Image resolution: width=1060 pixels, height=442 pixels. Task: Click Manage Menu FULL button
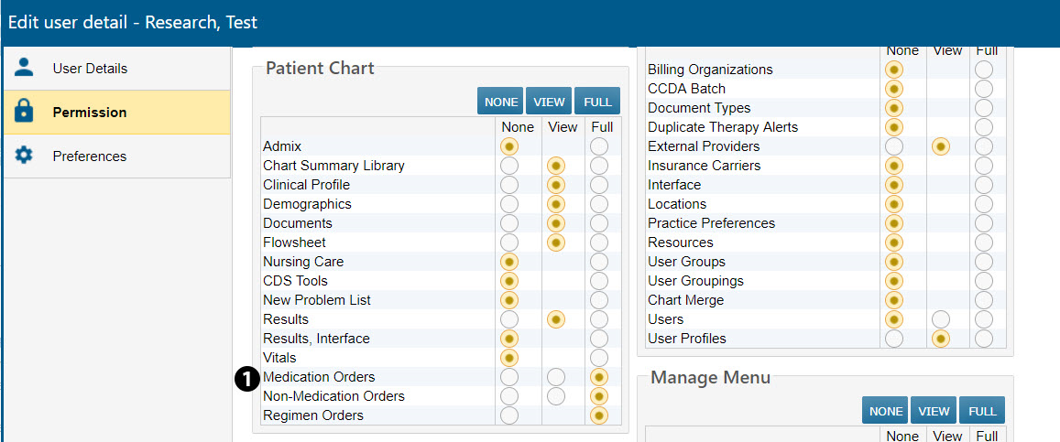point(982,411)
